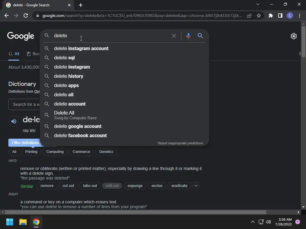The image size is (306, 229).
Task: Click the synonym chip 'cut out'
Action: pyautogui.click(x=68, y=186)
